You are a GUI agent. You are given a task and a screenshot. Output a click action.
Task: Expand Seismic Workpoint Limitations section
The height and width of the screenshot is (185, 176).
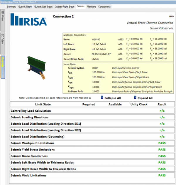pos(32,143)
